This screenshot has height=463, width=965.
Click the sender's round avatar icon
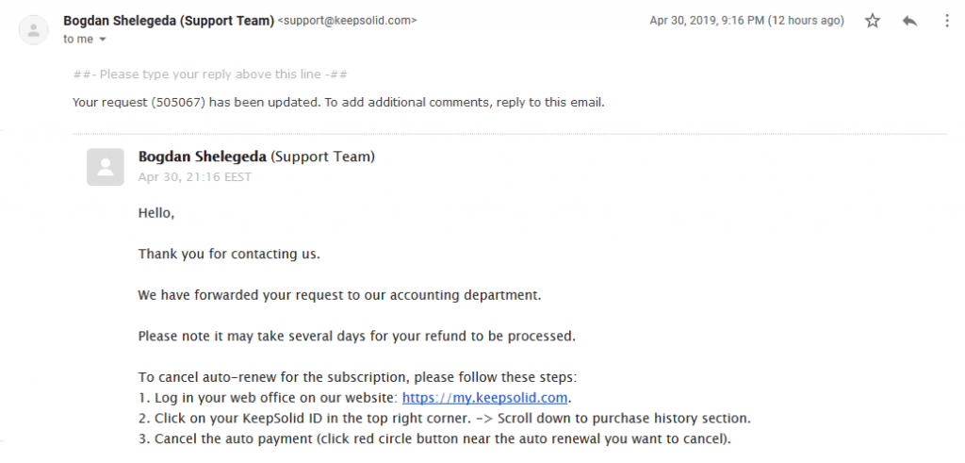pyautogui.click(x=34, y=30)
